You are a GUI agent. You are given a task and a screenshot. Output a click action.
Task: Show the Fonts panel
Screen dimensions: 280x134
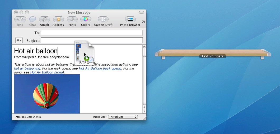(x=72, y=19)
